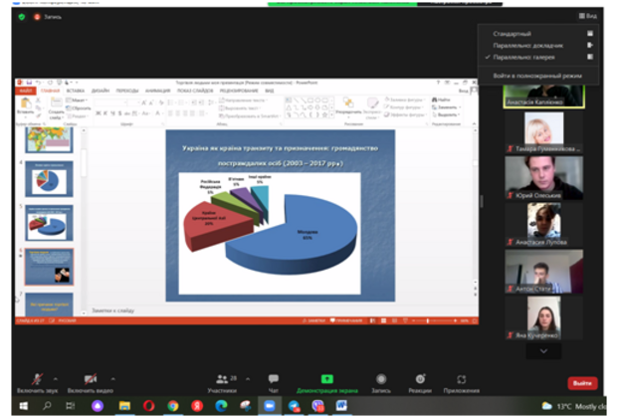Viewport: 617px width, 418px height.
Task: Open the Реакции reactions icon
Action: tap(420, 378)
